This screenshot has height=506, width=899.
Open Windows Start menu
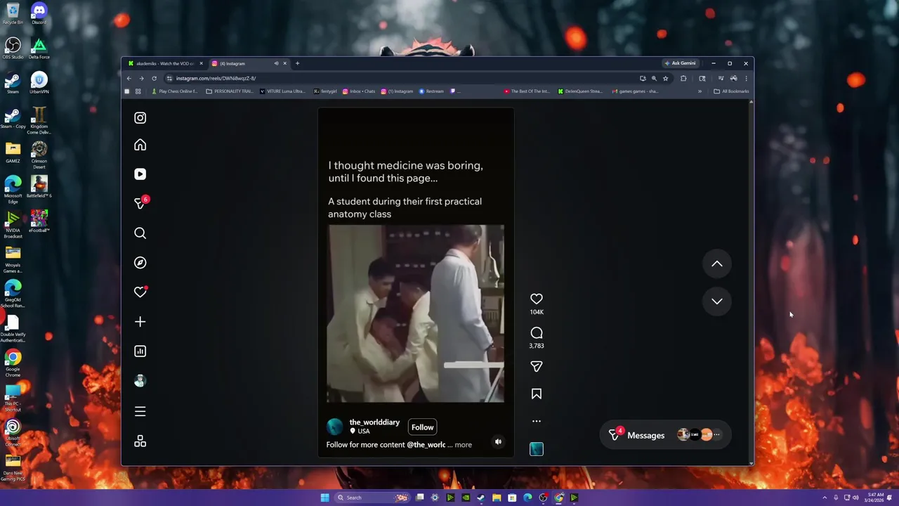pyautogui.click(x=324, y=498)
